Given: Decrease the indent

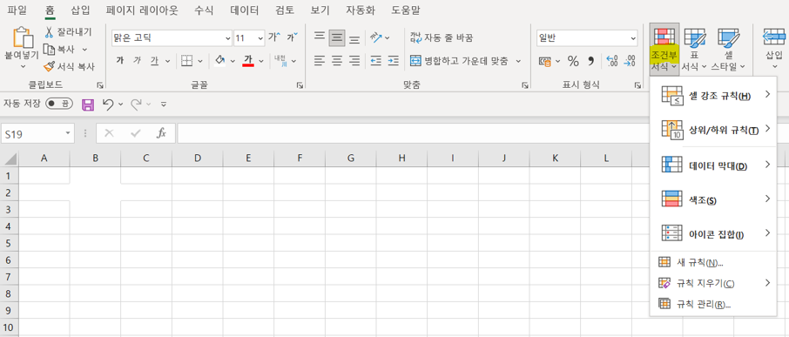Looking at the screenshot, I should [375, 61].
